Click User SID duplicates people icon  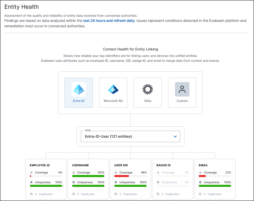pos(116,194)
